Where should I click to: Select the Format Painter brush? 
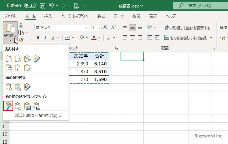point(21,40)
